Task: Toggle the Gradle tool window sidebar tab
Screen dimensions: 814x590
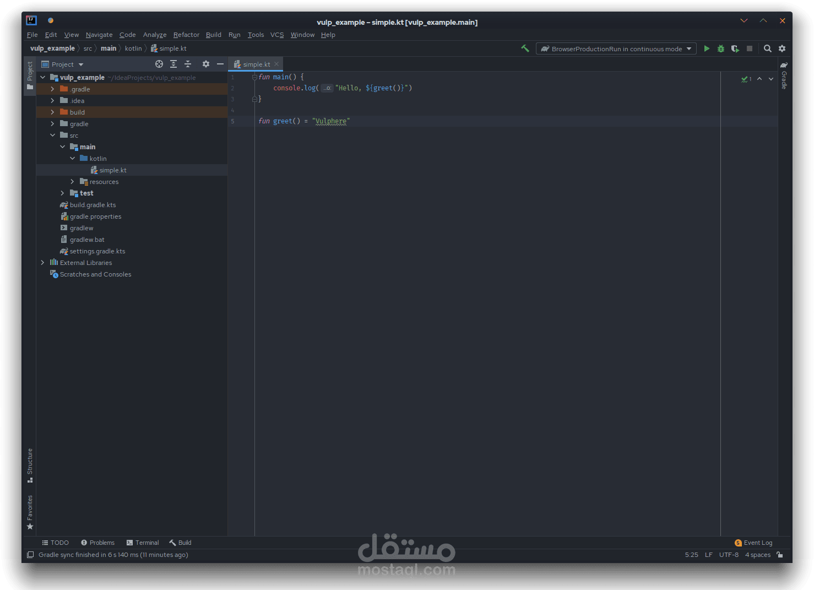Action: click(x=784, y=79)
